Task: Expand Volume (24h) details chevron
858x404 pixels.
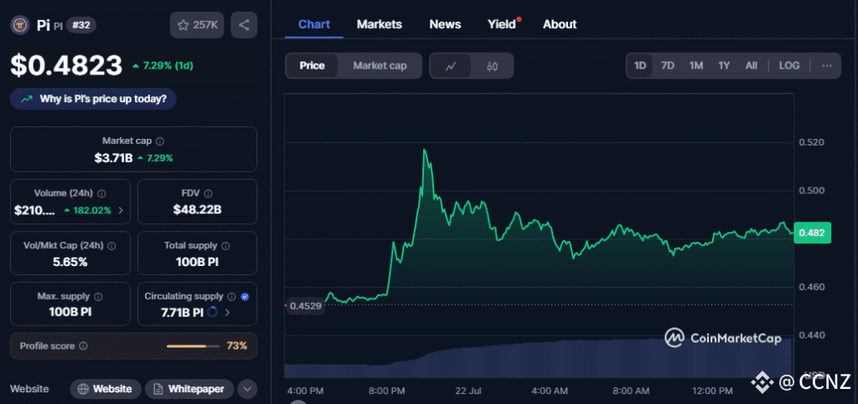Action: (x=121, y=210)
